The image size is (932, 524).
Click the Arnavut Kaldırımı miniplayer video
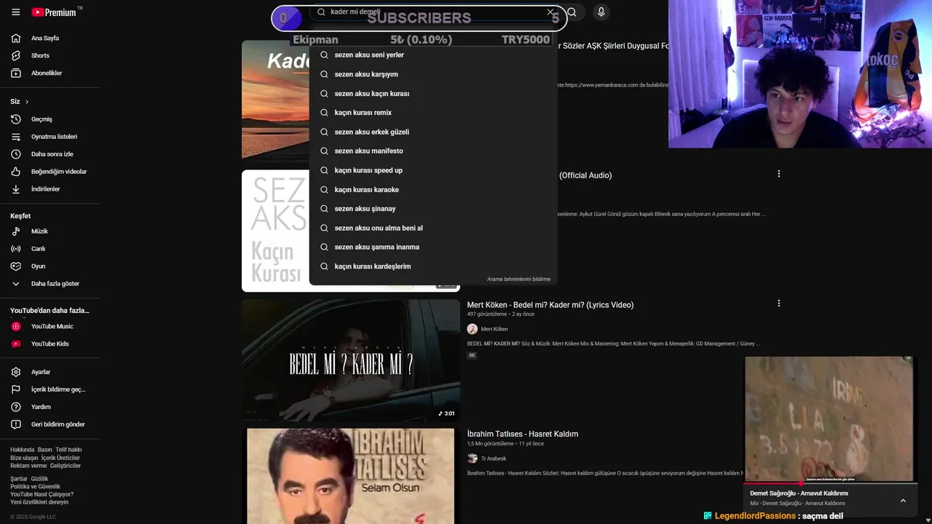pos(829,418)
